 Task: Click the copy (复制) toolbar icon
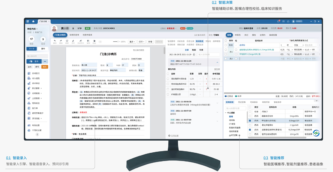click(x=88, y=41)
